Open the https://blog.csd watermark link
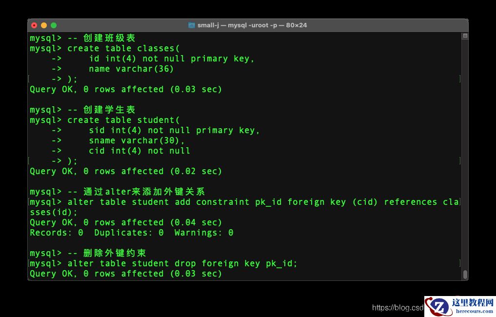Viewport: 496px width, 317px height. pyautogui.click(x=397, y=308)
